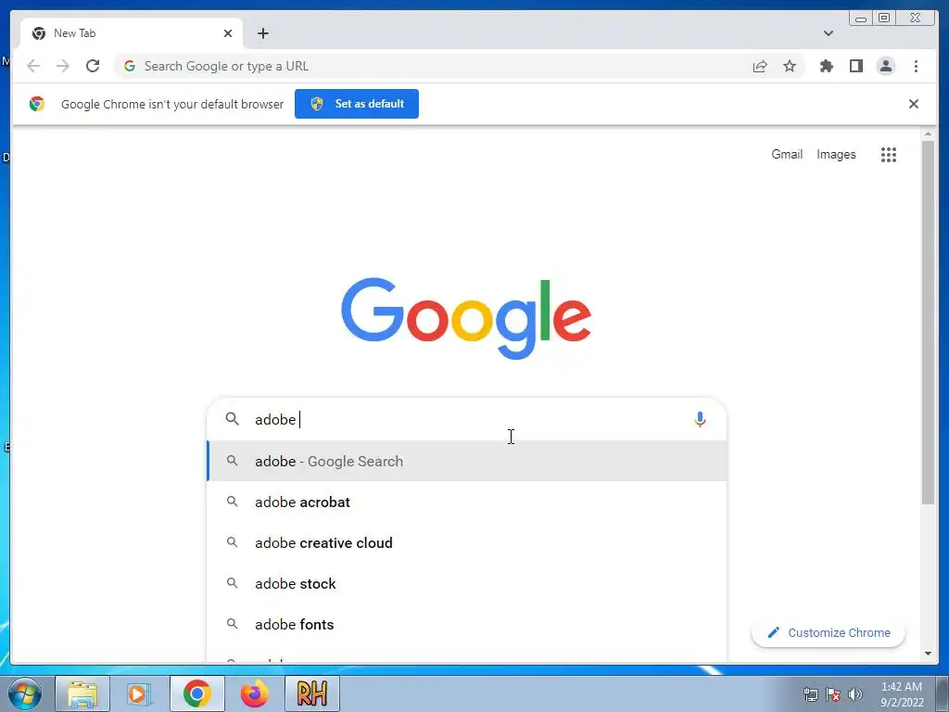This screenshot has height=712, width=949.
Task: Bookmark this tab with the star icon
Action: click(790, 66)
